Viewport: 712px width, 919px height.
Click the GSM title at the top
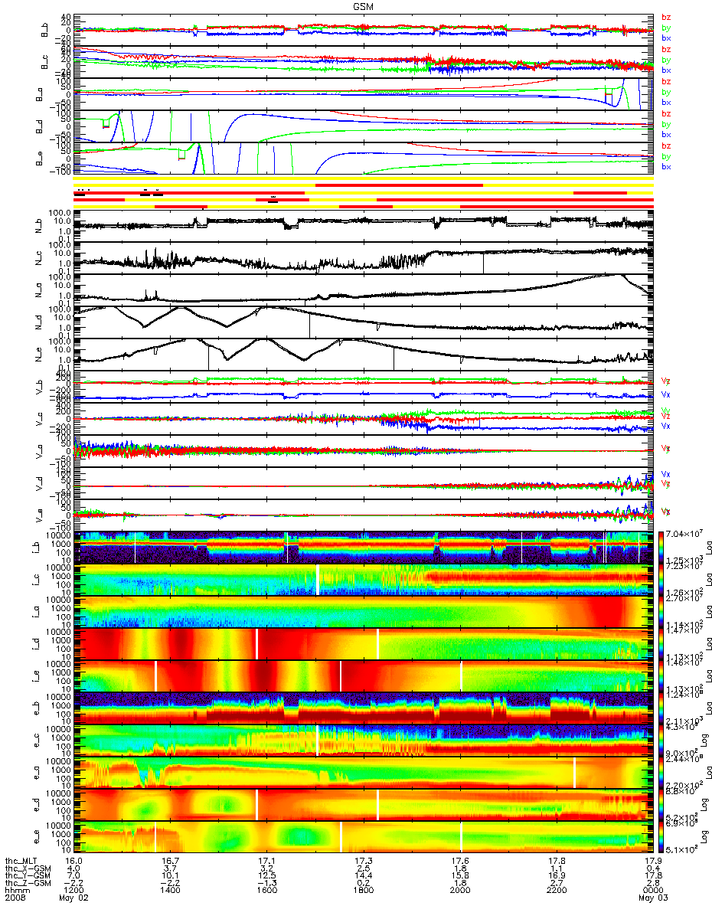pyautogui.click(x=364, y=6)
